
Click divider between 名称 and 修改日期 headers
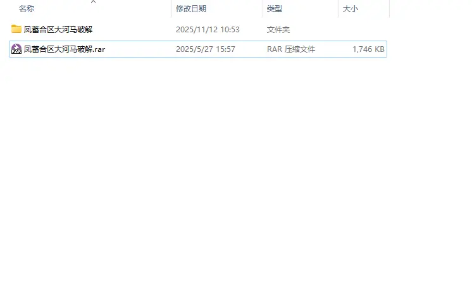pos(171,9)
